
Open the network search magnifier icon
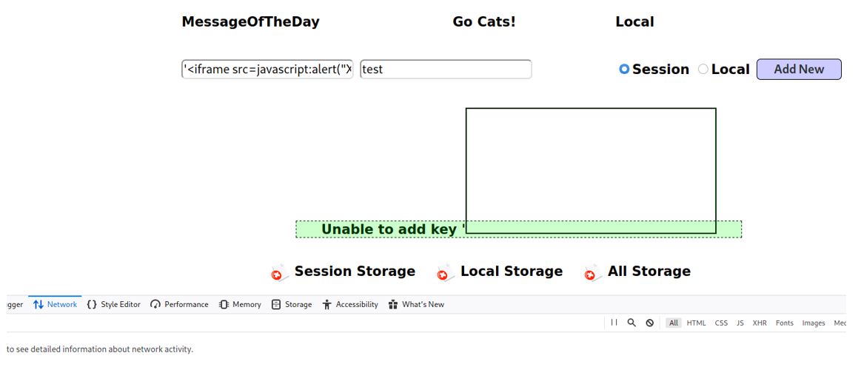[631, 323]
